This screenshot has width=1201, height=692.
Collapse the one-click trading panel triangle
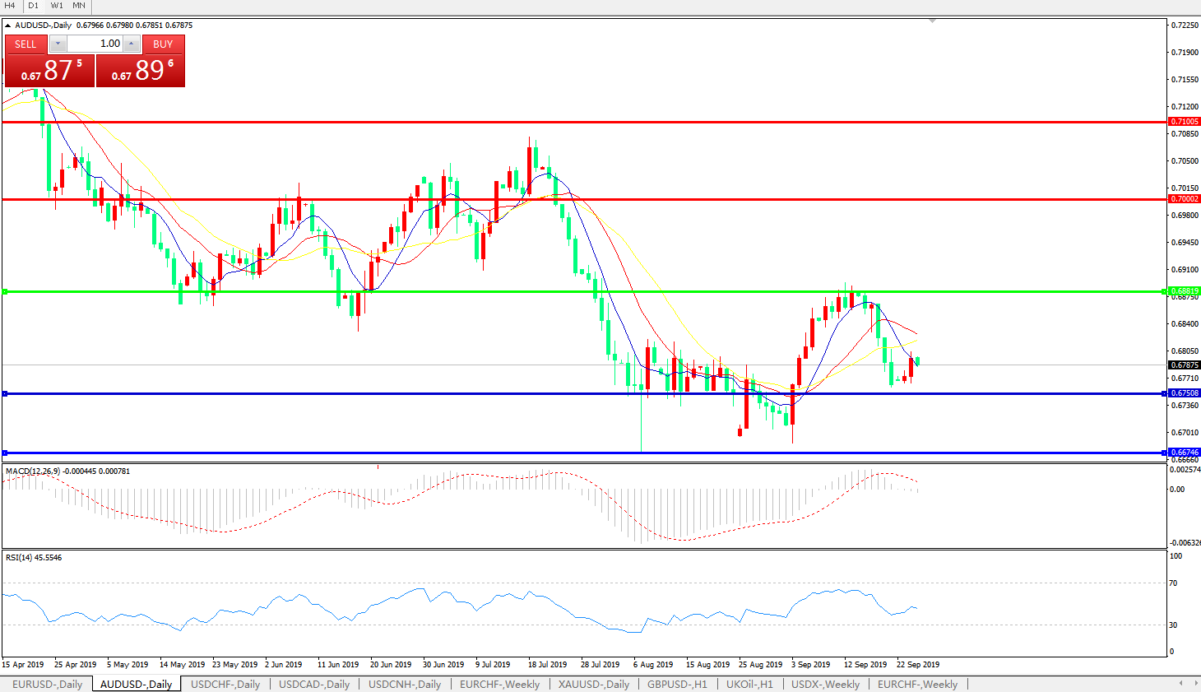8,26
